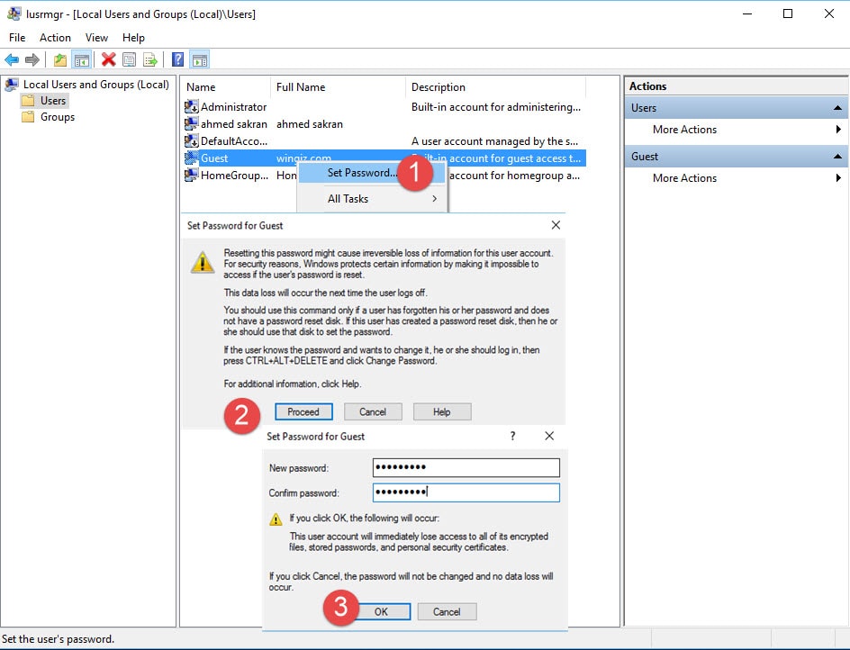Sort the list by Description column header
This screenshot has height=650, width=850.
click(439, 87)
